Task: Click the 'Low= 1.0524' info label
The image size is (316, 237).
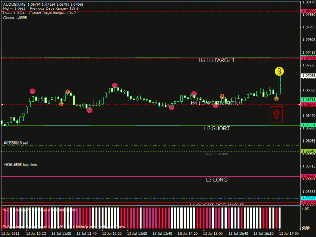Action: click(x=14, y=13)
